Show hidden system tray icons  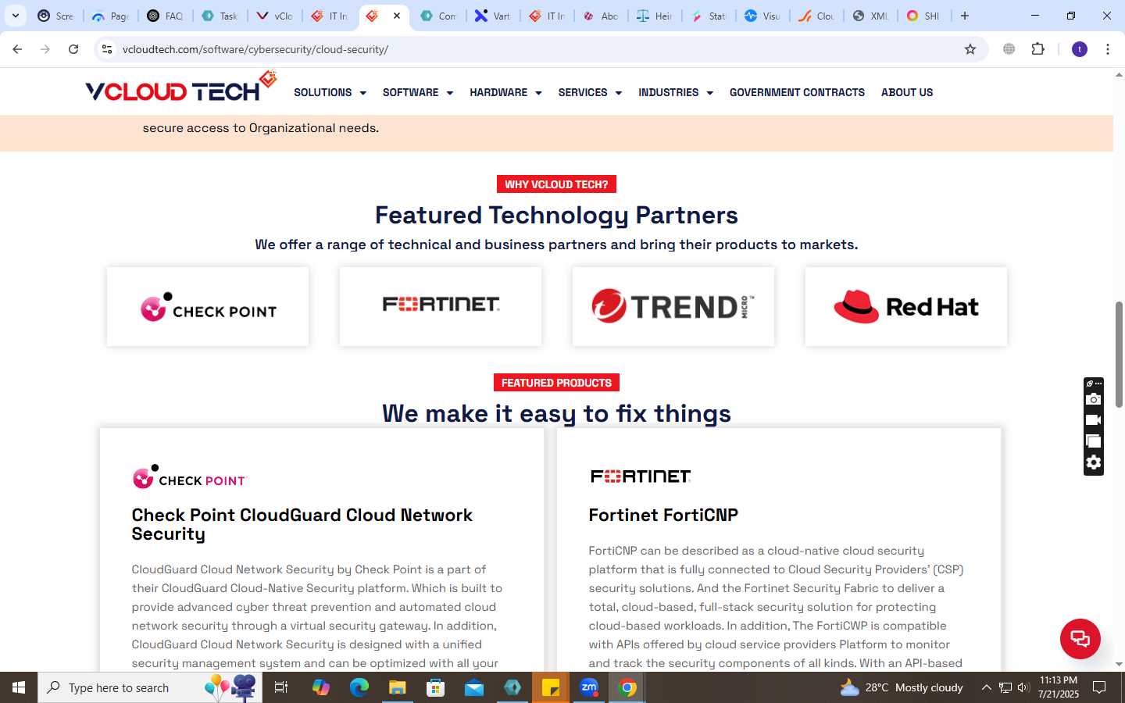[x=986, y=687]
